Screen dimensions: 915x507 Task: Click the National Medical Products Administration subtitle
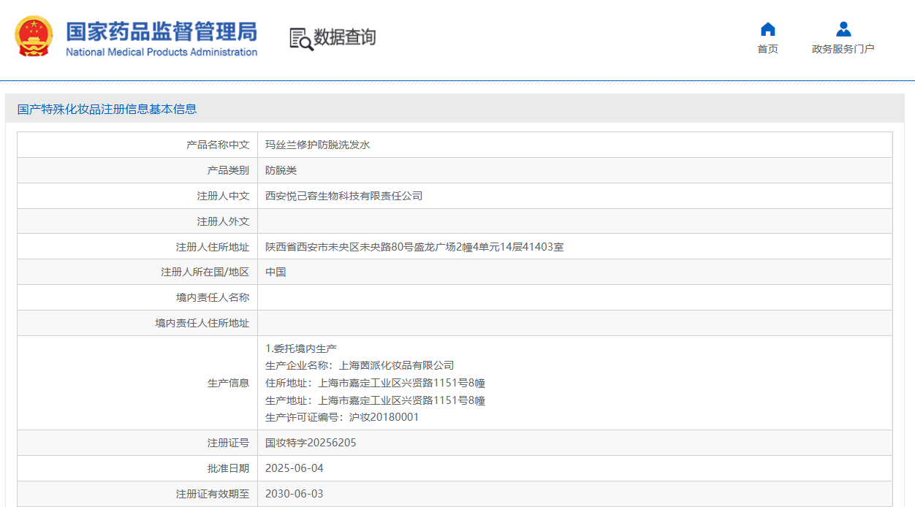(162, 52)
